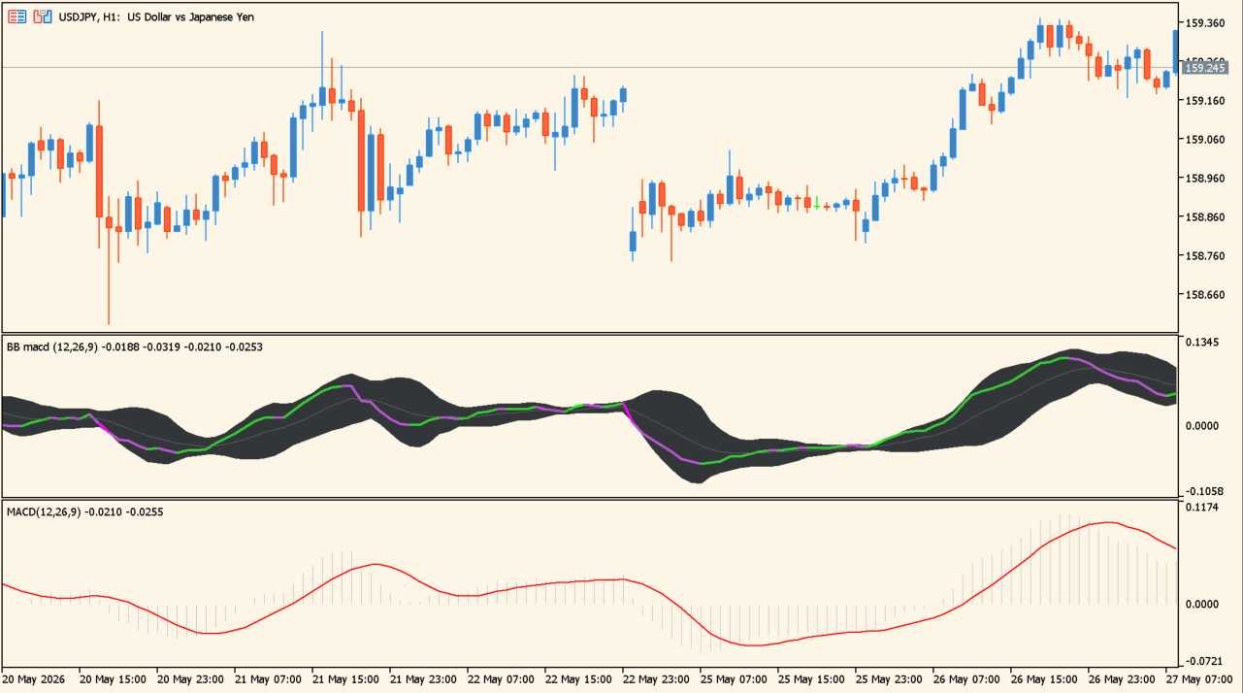Click the 0.1345 BB macd scale value
The width and height of the screenshot is (1243, 693).
1203,342
